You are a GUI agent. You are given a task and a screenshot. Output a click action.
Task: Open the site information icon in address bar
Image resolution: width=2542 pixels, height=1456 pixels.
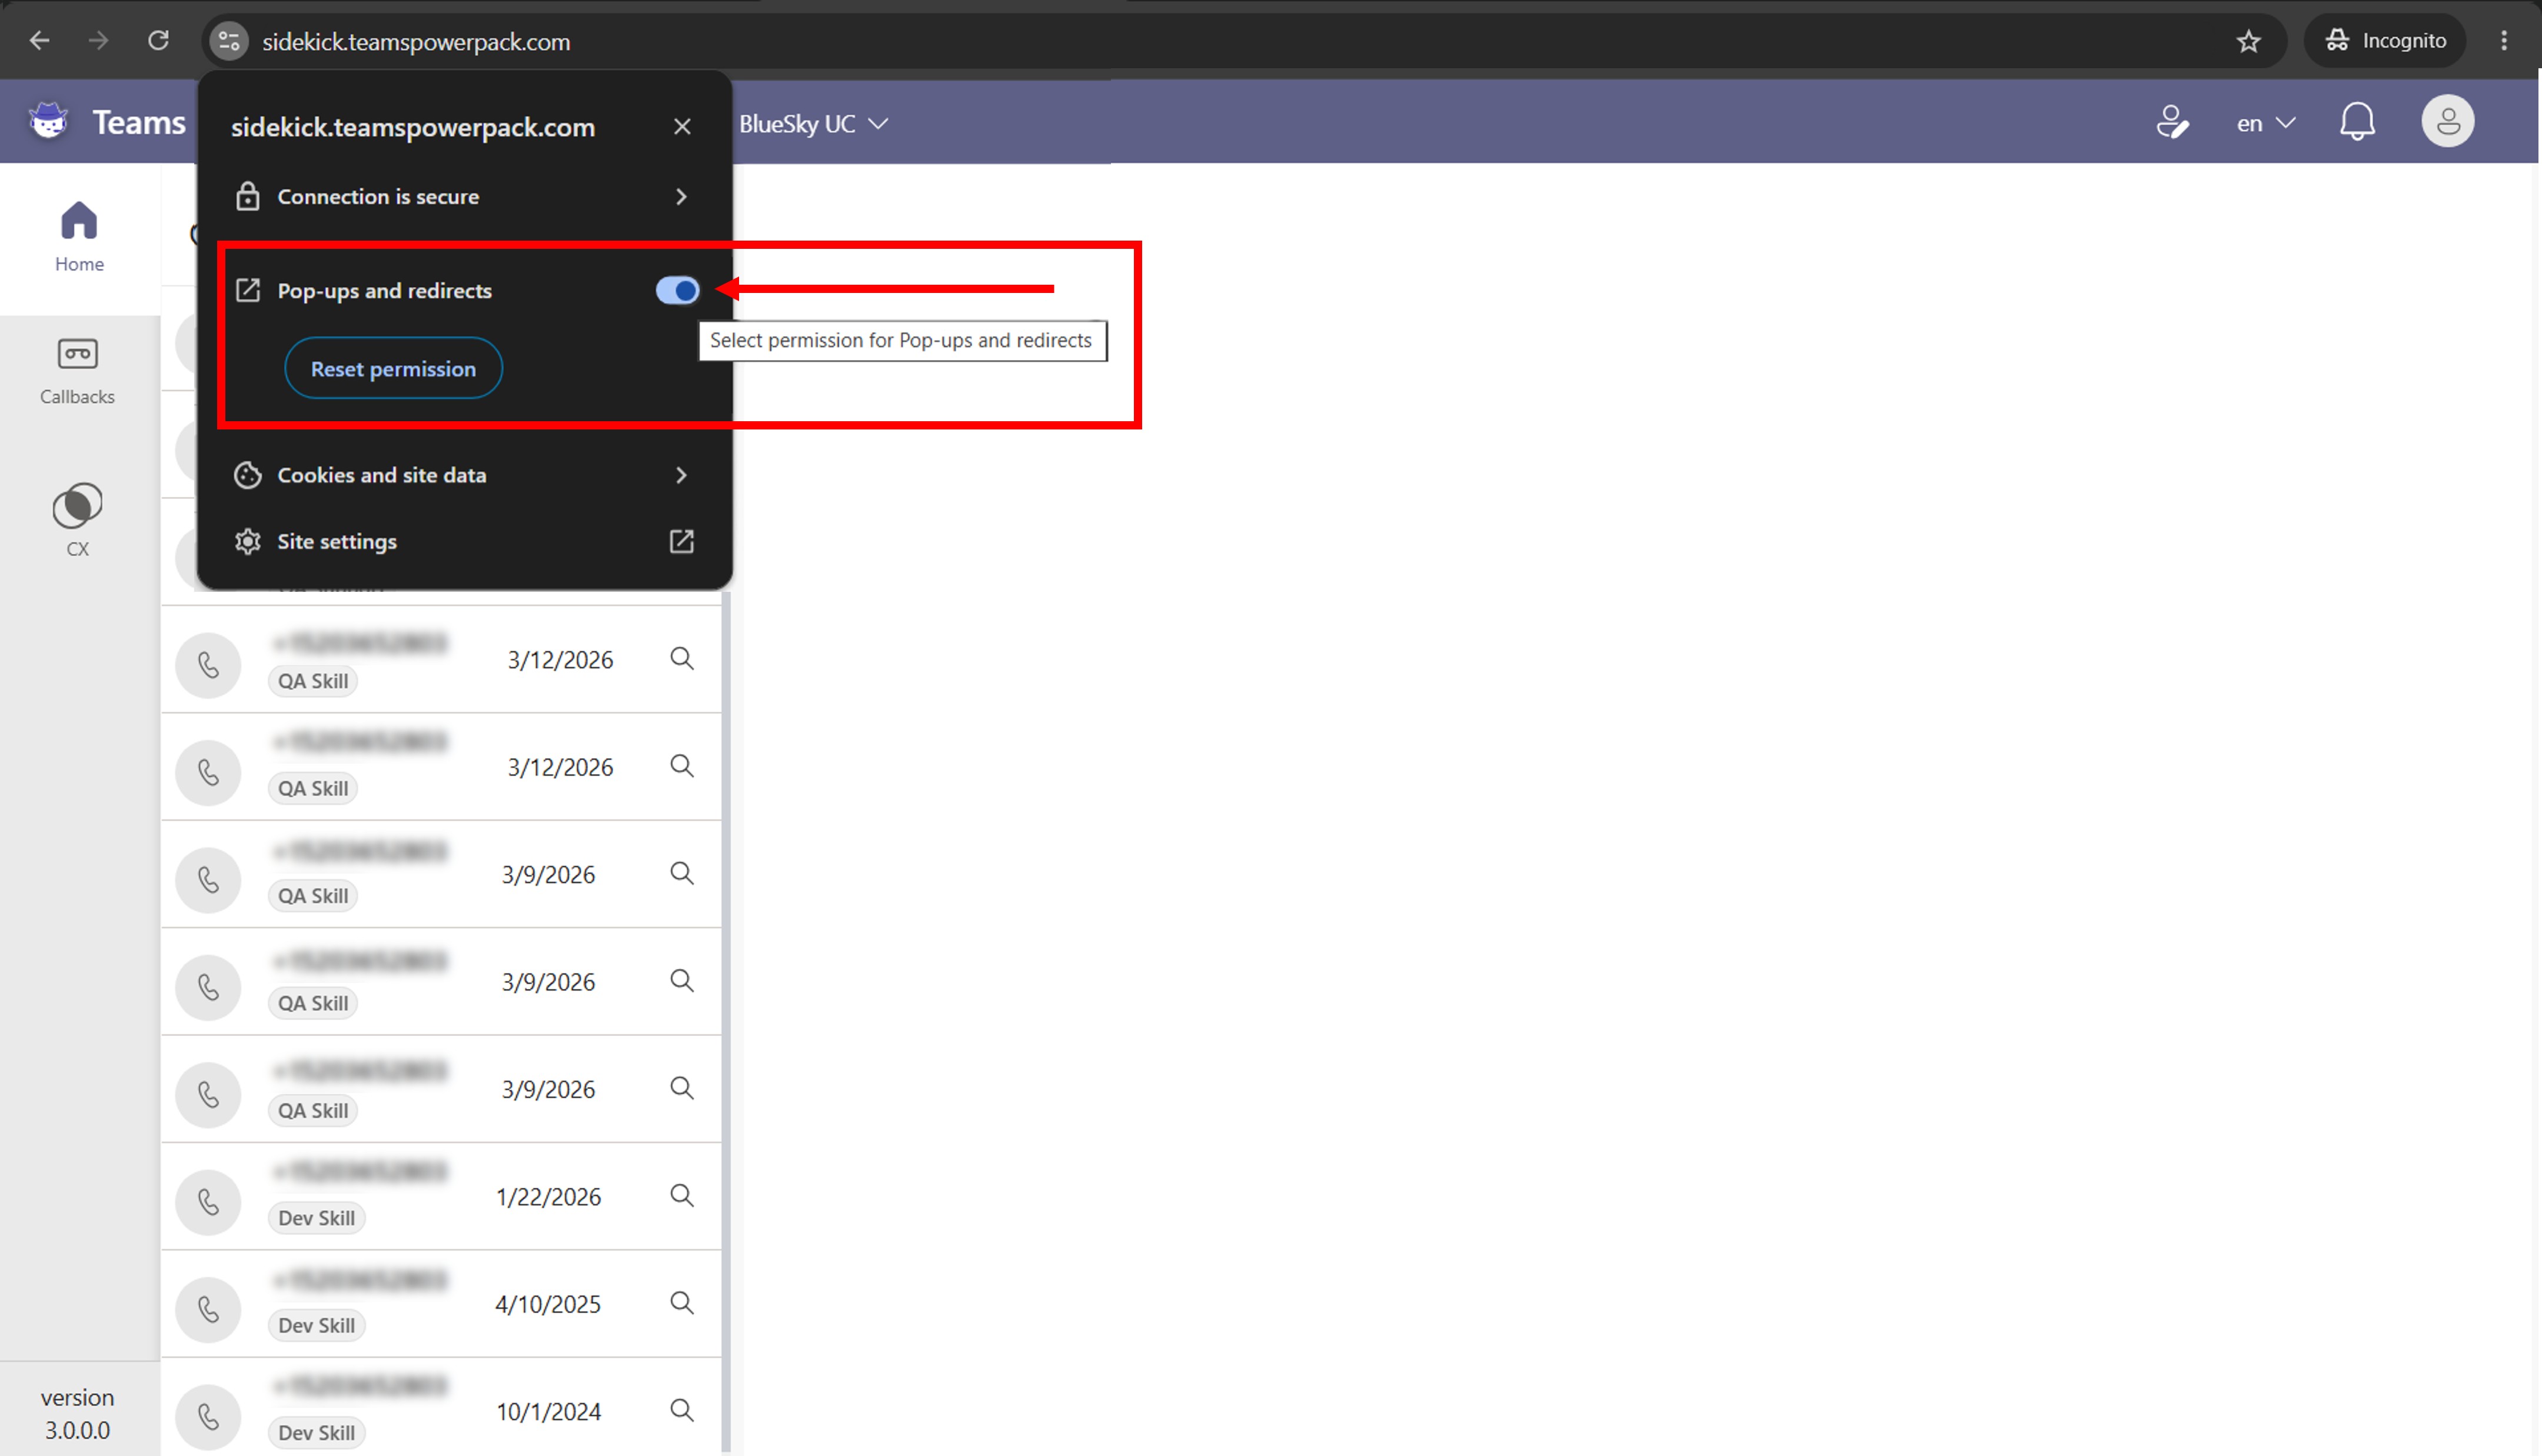(x=229, y=41)
